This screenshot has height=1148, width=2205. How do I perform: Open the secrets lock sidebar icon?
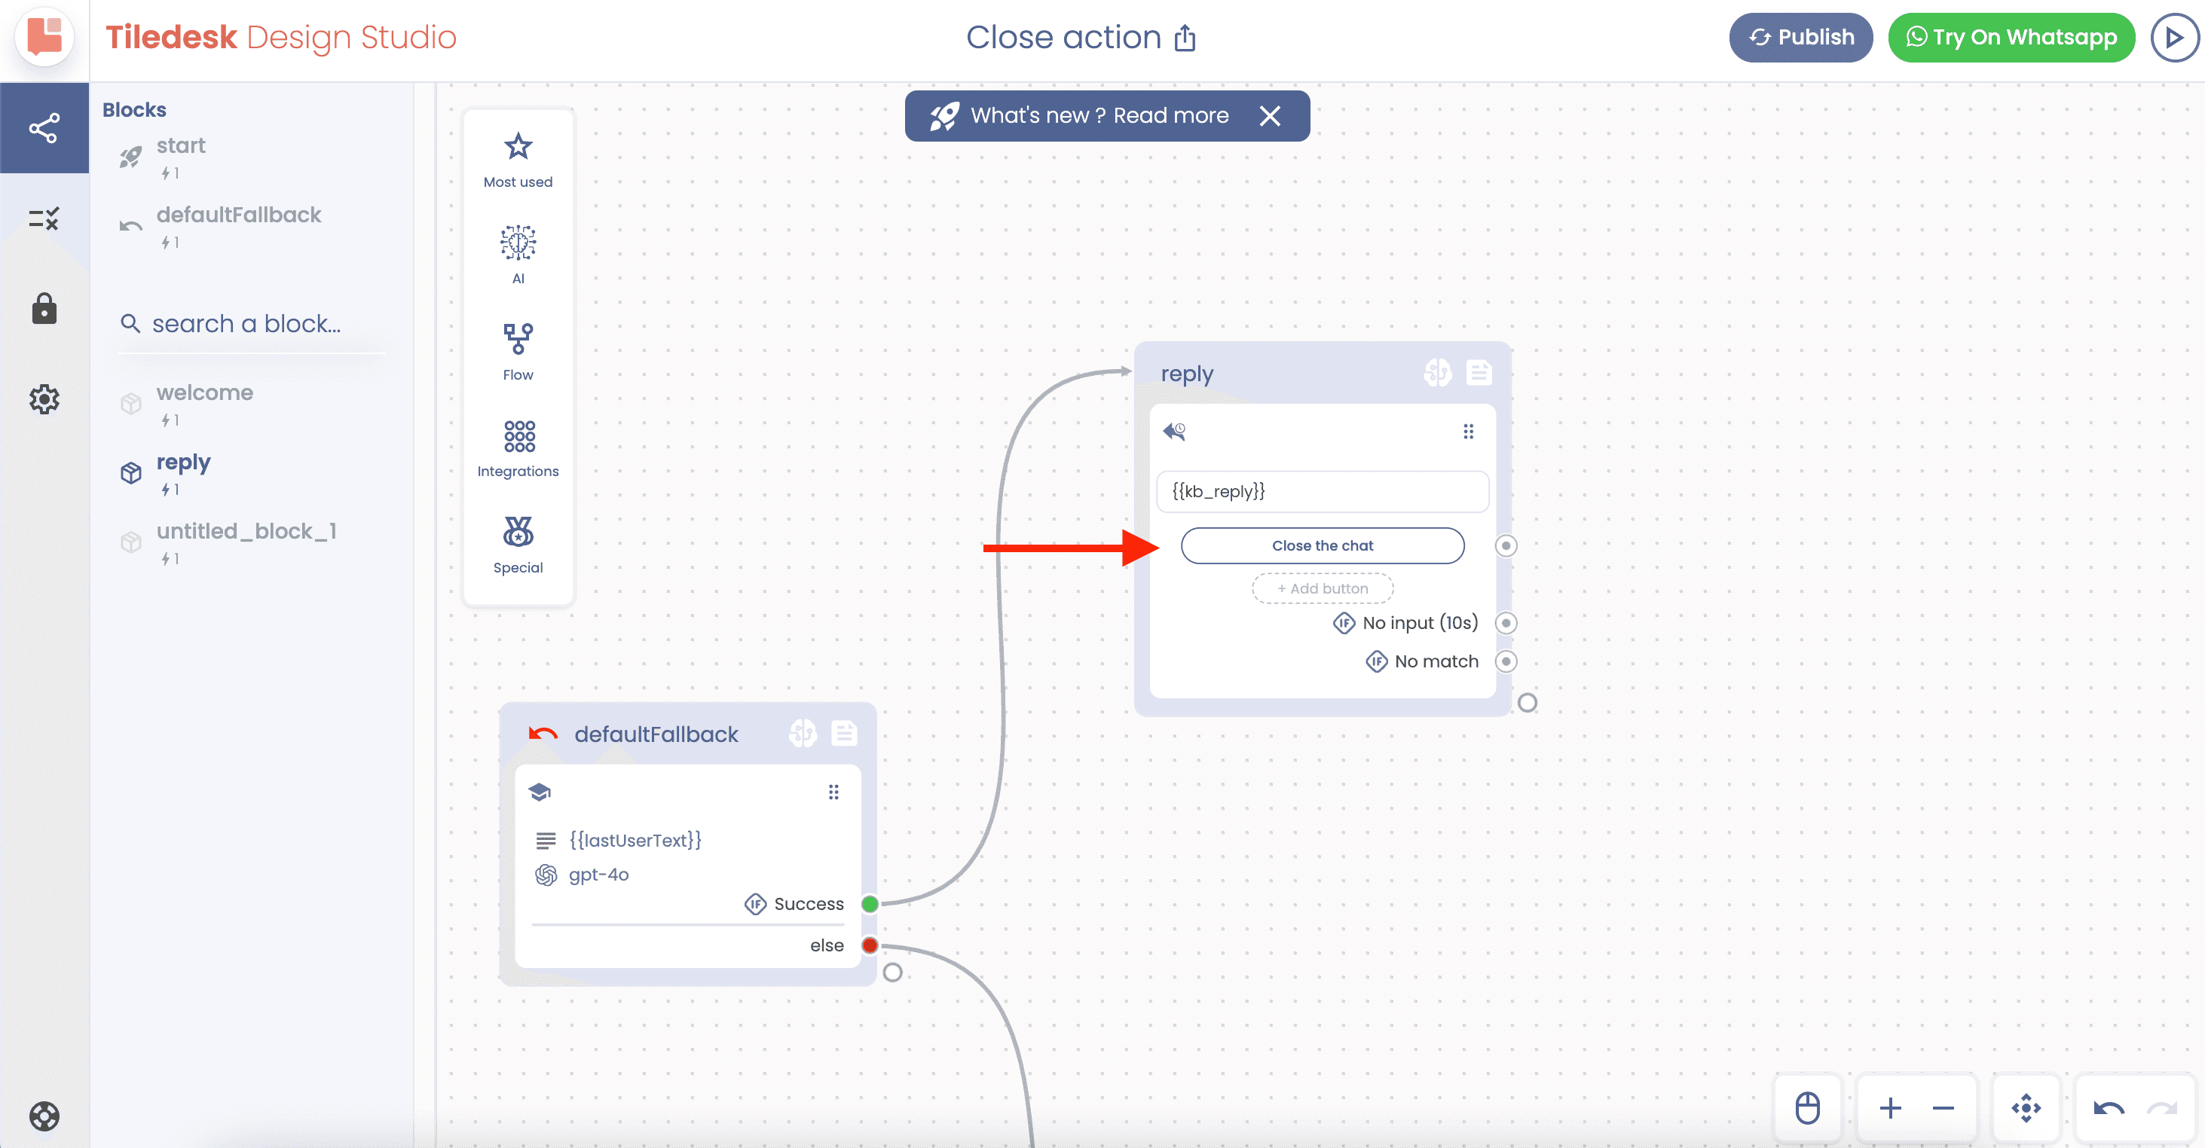tap(44, 309)
